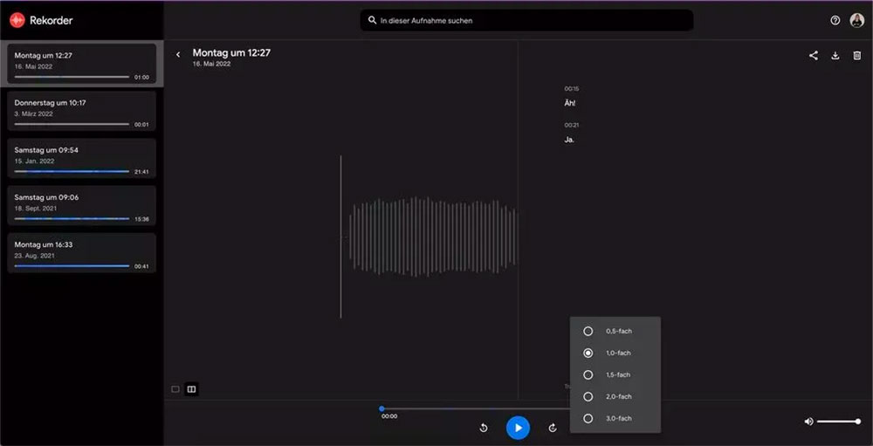Screen dimensions: 873x446
Task: Open the user profile avatar
Action: point(857,21)
